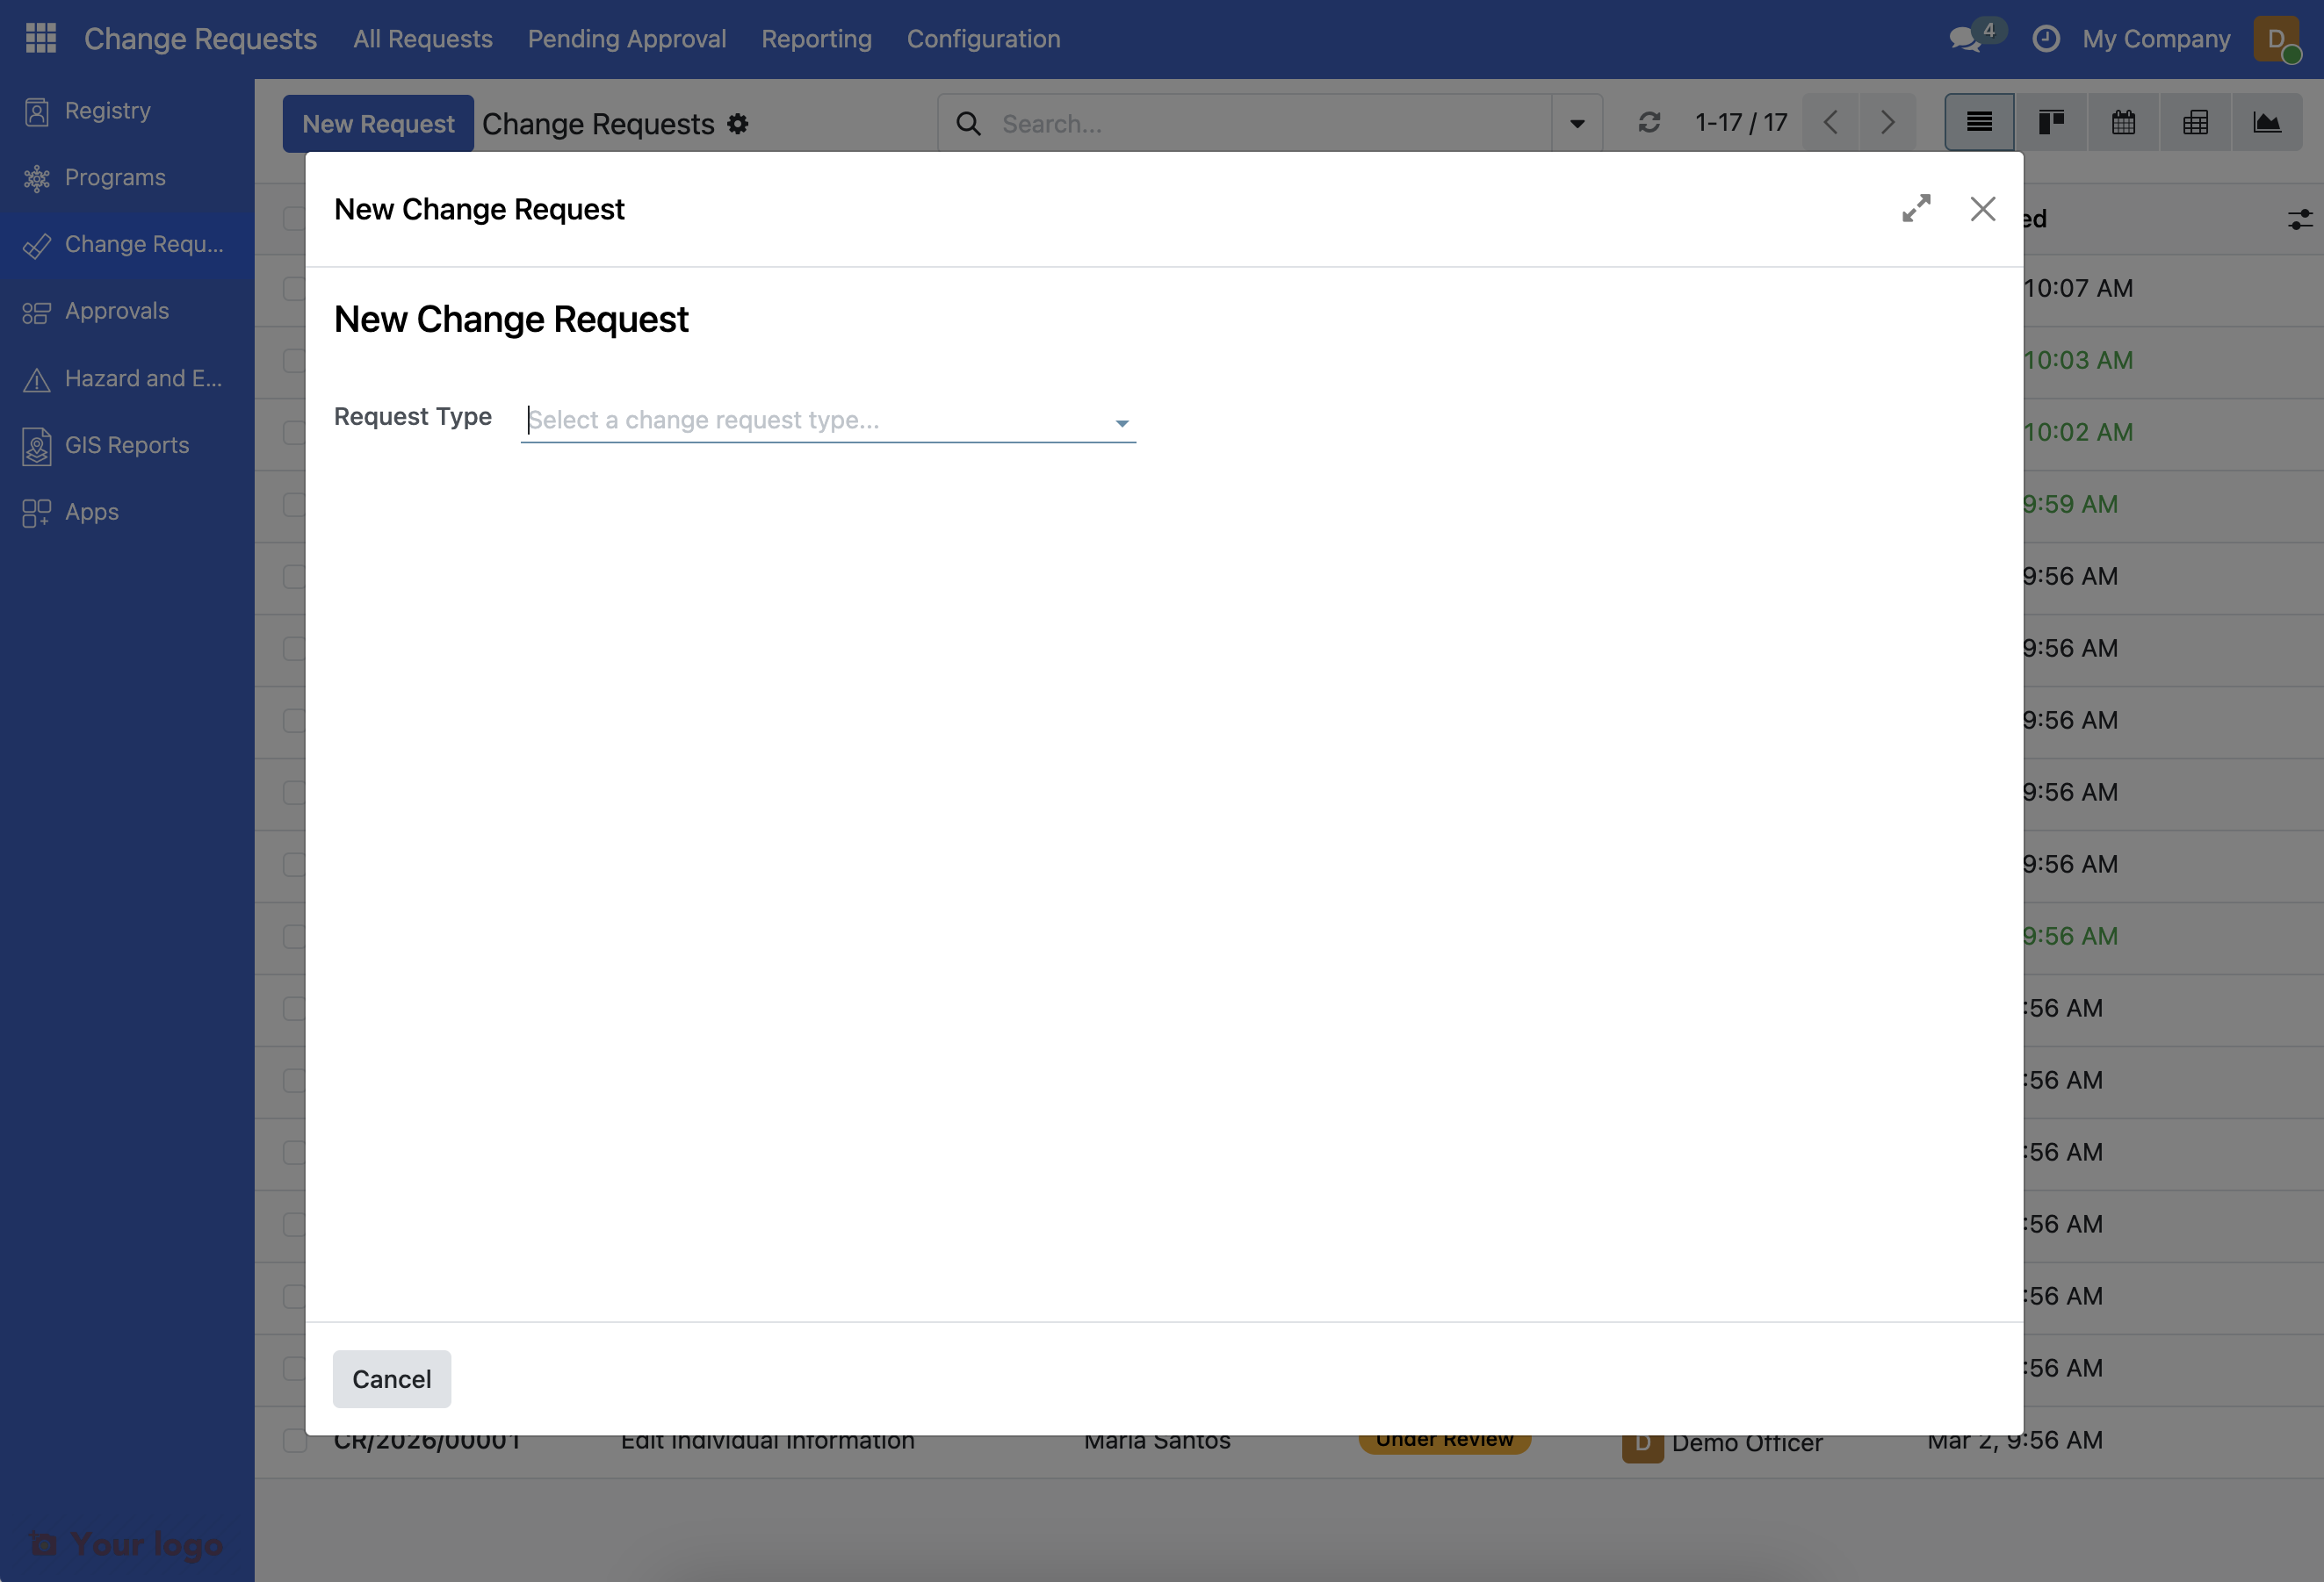Go to the previous page arrow
The width and height of the screenshot is (2324, 1582).
1831,123
